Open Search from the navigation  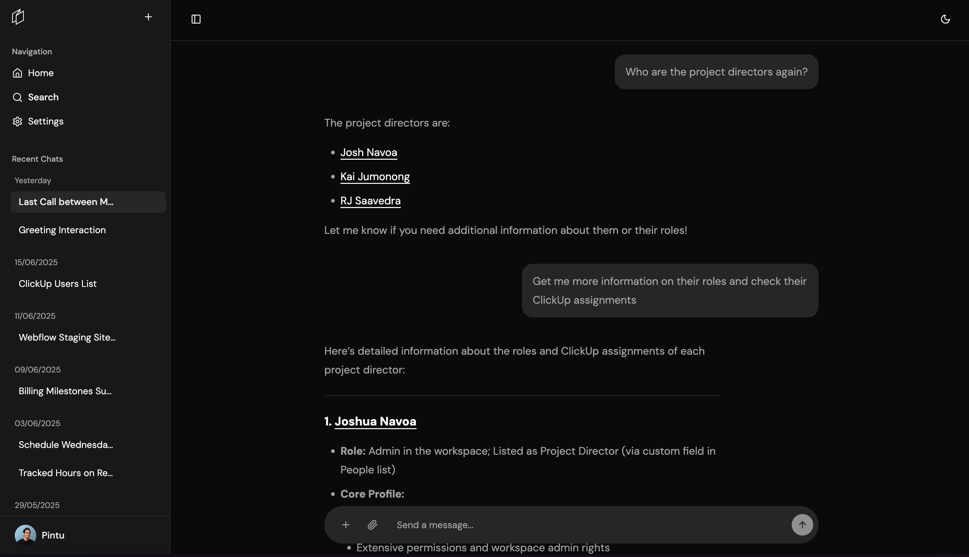(x=43, y=97)
